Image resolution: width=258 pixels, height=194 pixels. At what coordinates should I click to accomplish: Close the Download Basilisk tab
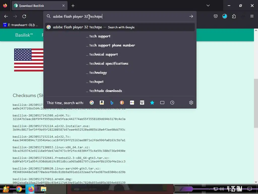click(x=63, y=6)
